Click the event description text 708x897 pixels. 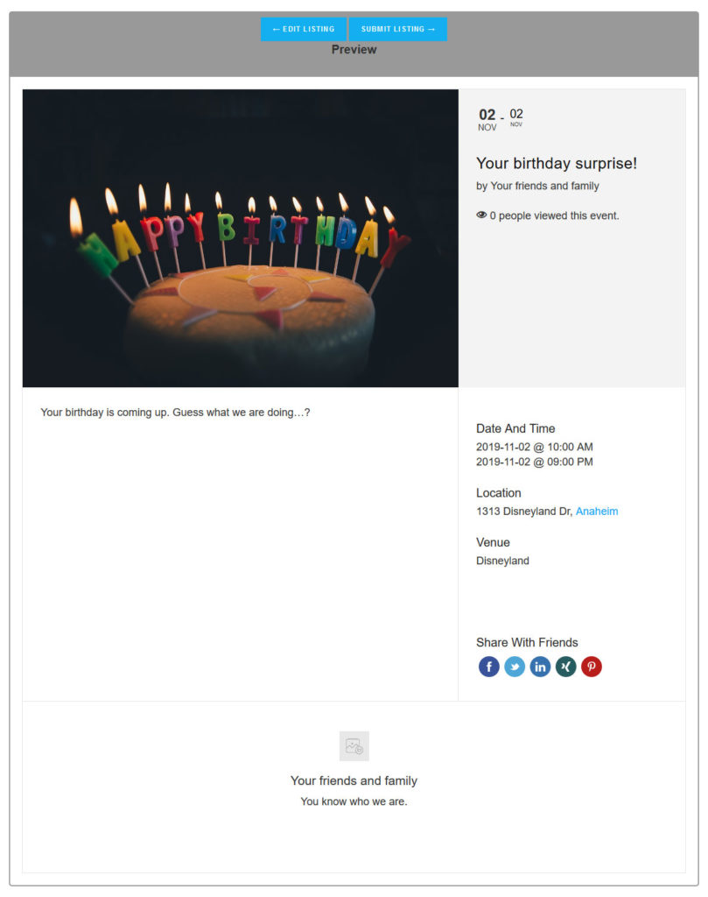click(x=175, y=412)
